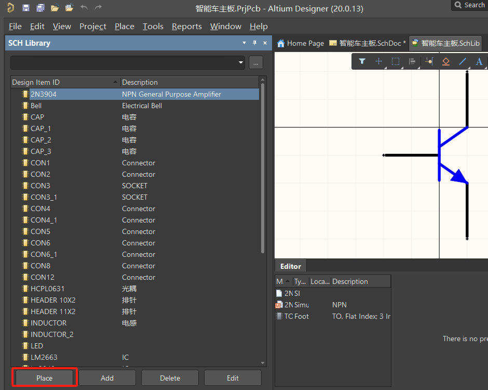Open the View menu
488x390 pixels.
(x=62, y=27)
